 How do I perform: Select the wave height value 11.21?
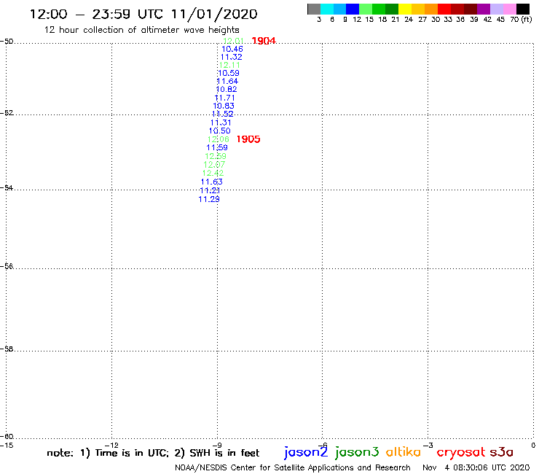210,190
